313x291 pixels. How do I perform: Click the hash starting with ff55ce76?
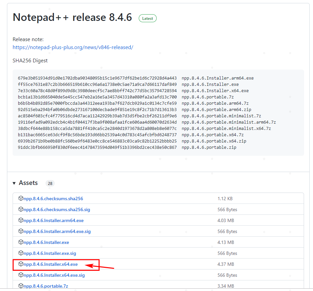point(97,85)
